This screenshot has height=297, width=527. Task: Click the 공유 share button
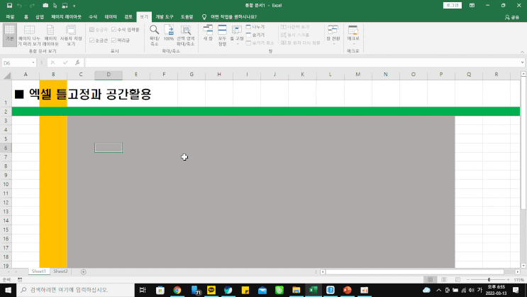(x=512, y=17)
